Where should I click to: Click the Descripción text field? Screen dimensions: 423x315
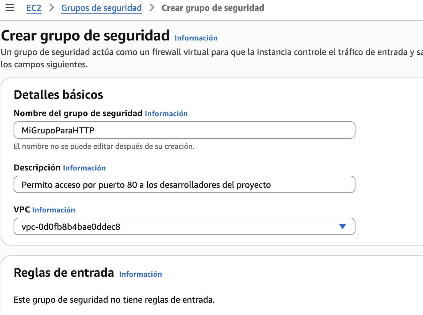coord(184,185)
